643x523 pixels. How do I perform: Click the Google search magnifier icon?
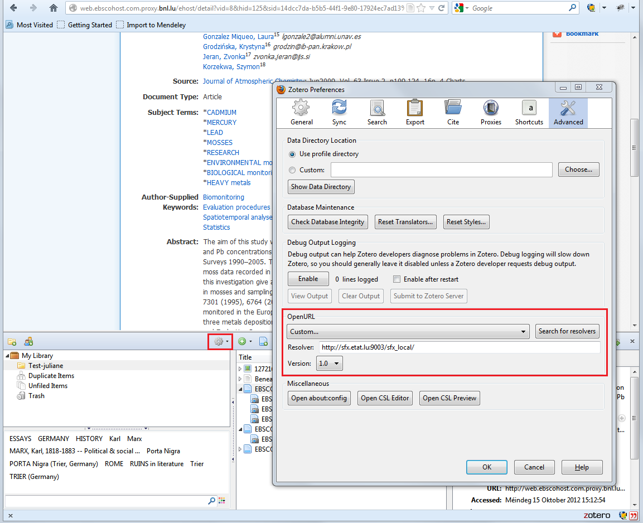[573, 8]
